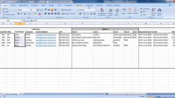This screenshot has height=98, width=175.
Task: Activate Format Painter
Action: click(9, 15)
